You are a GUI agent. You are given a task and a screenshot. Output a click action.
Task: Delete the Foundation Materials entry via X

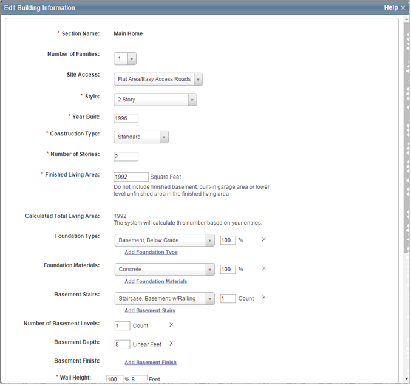tap(263, 269)
